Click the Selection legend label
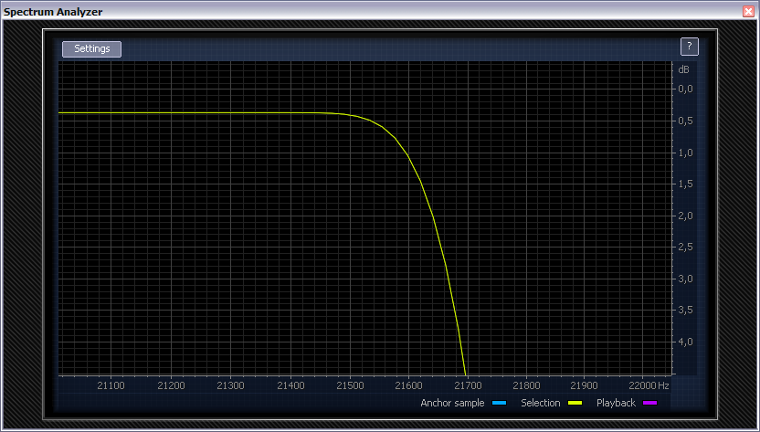The height and width of the screenshot is (432, 760). pos(540,403)
